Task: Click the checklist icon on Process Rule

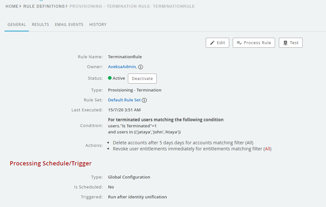Action: coord(239,43)
